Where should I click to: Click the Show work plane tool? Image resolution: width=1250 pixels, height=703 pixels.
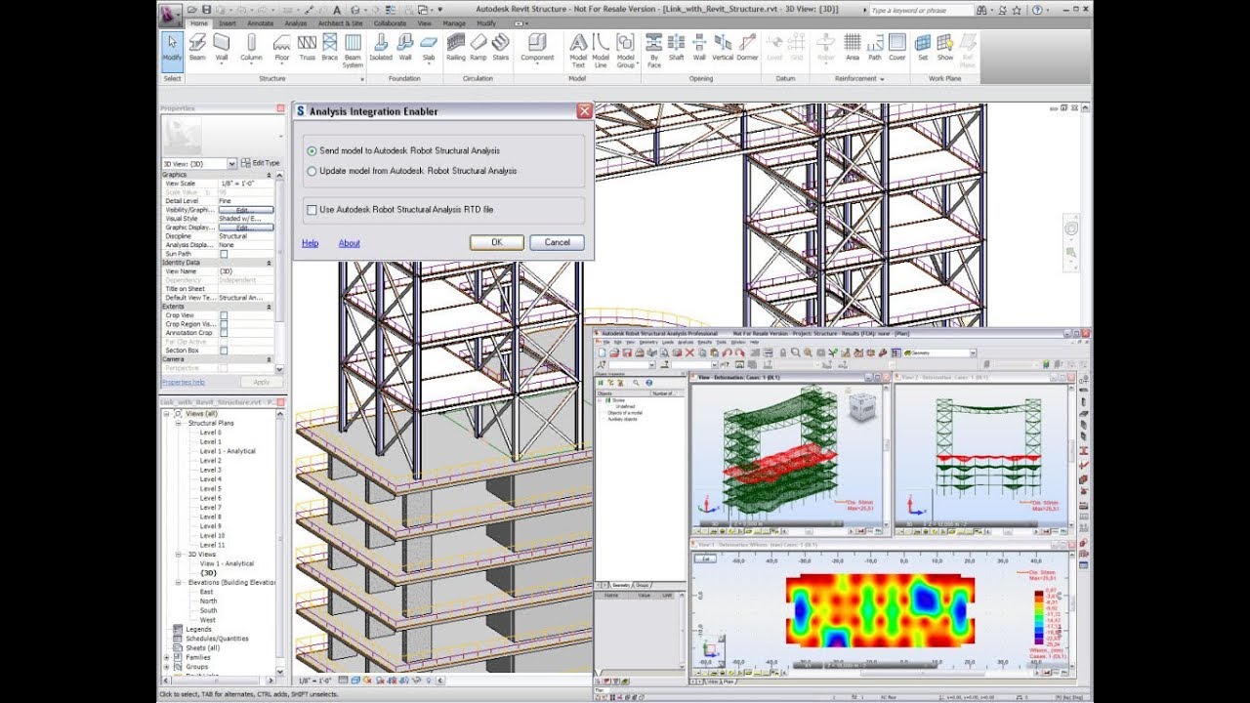(945, 48)
